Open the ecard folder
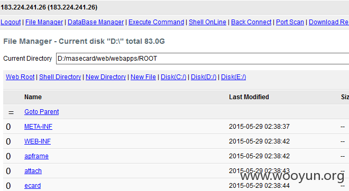The width and height of the screenshot is (349, 191). pos(32,186)
